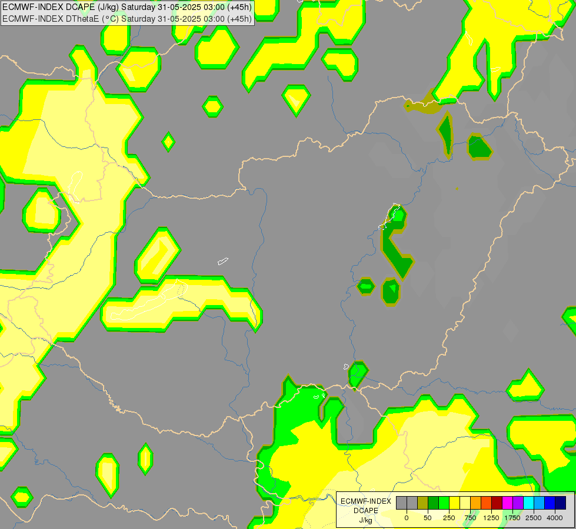
Task: Click the purple legend swatch
Action: point(518,503)
